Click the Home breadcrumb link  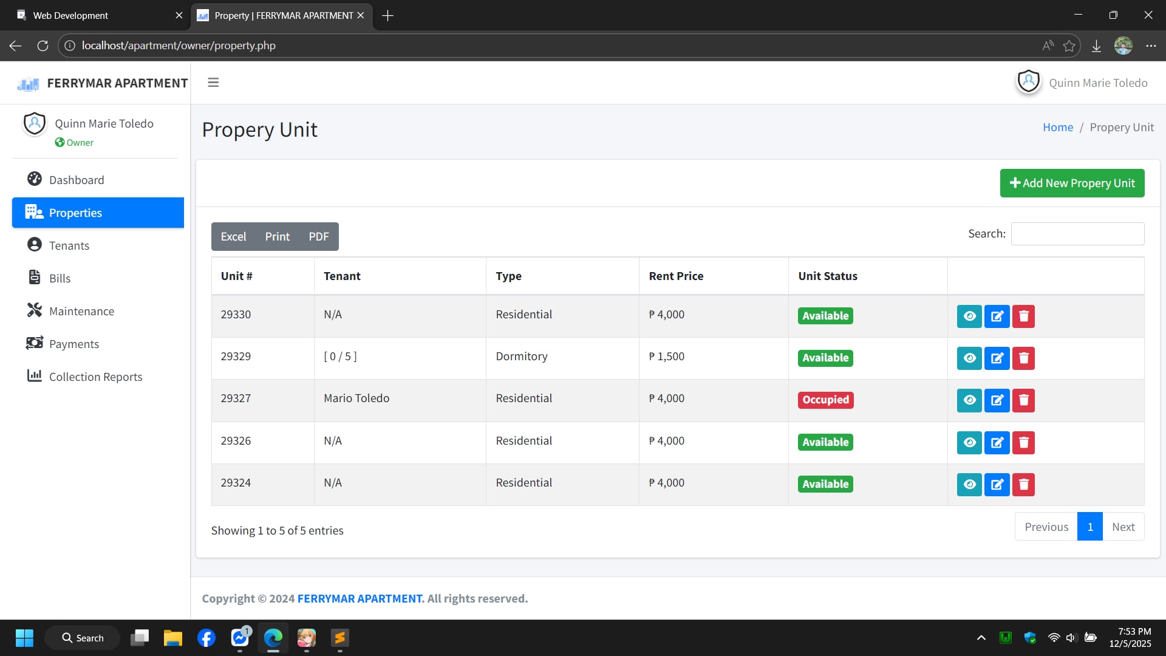click(x=1058, y=127)
